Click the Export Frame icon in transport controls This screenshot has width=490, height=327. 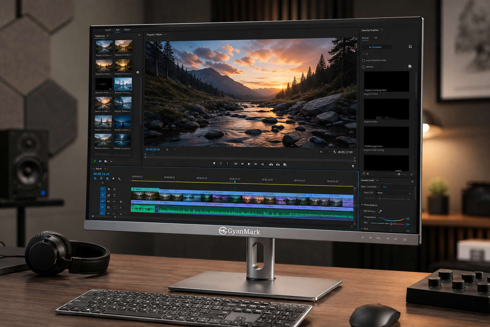click(285, 164)
